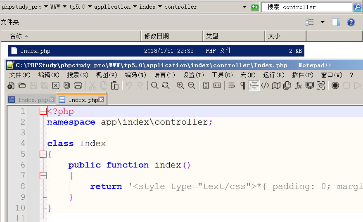The height and width of the screenshot is (222, 363).
Task: Open the 语言(L) menu
Action: (165, 75)
